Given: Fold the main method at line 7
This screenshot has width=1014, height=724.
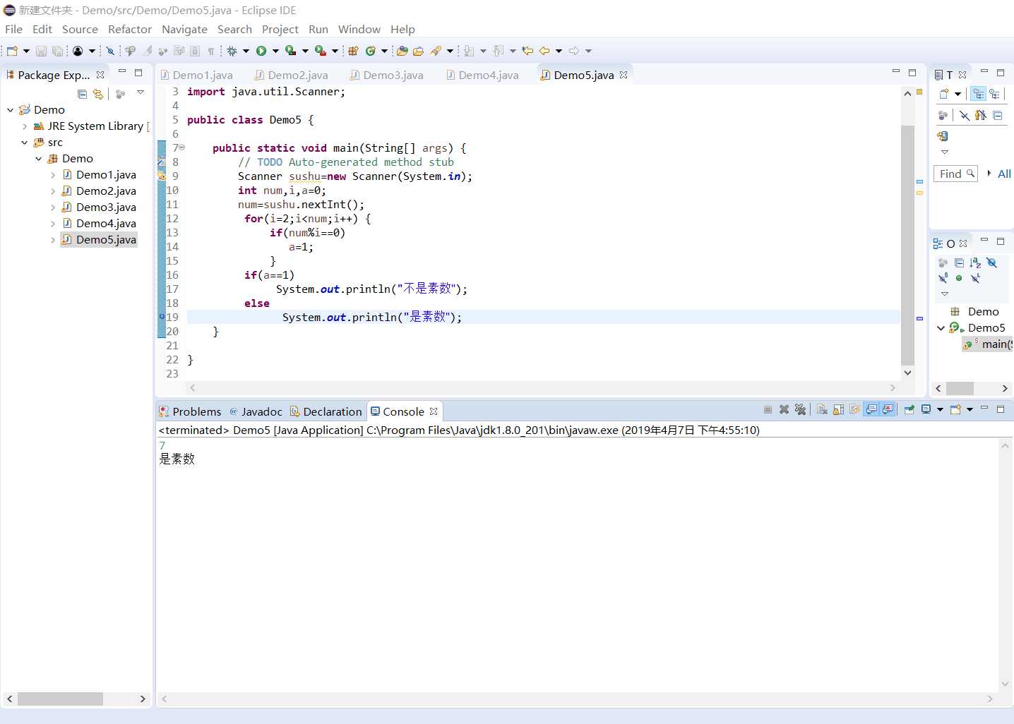Looking at the screenshot, I should click(182, 147).
